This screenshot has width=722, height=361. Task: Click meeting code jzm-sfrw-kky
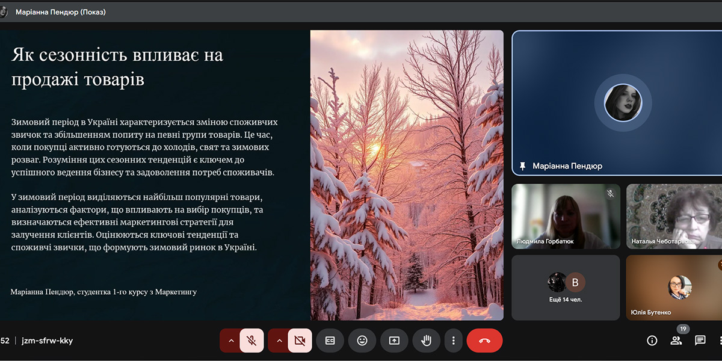(47, 341)
